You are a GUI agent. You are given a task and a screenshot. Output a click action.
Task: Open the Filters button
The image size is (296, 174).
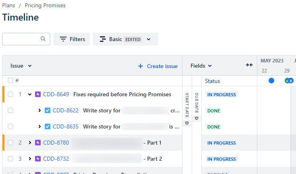click(x=72, y=39)
